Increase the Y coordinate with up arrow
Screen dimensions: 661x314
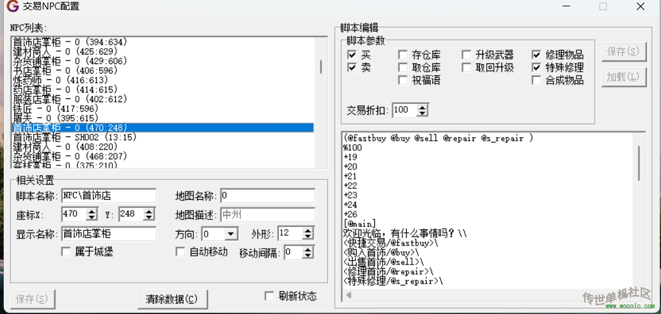(148, 211)
